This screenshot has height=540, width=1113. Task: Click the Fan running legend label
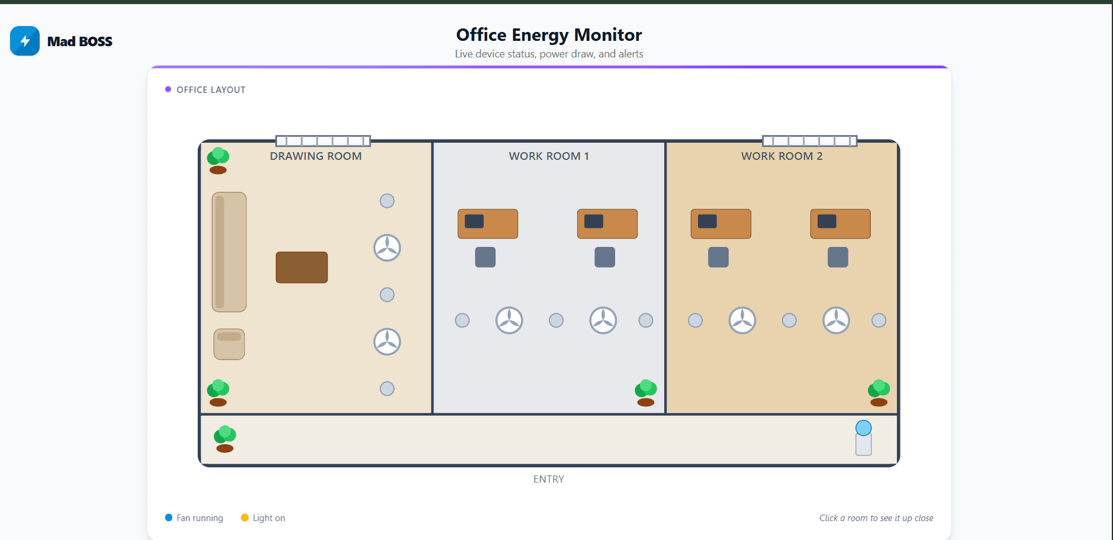coord(200,518)
